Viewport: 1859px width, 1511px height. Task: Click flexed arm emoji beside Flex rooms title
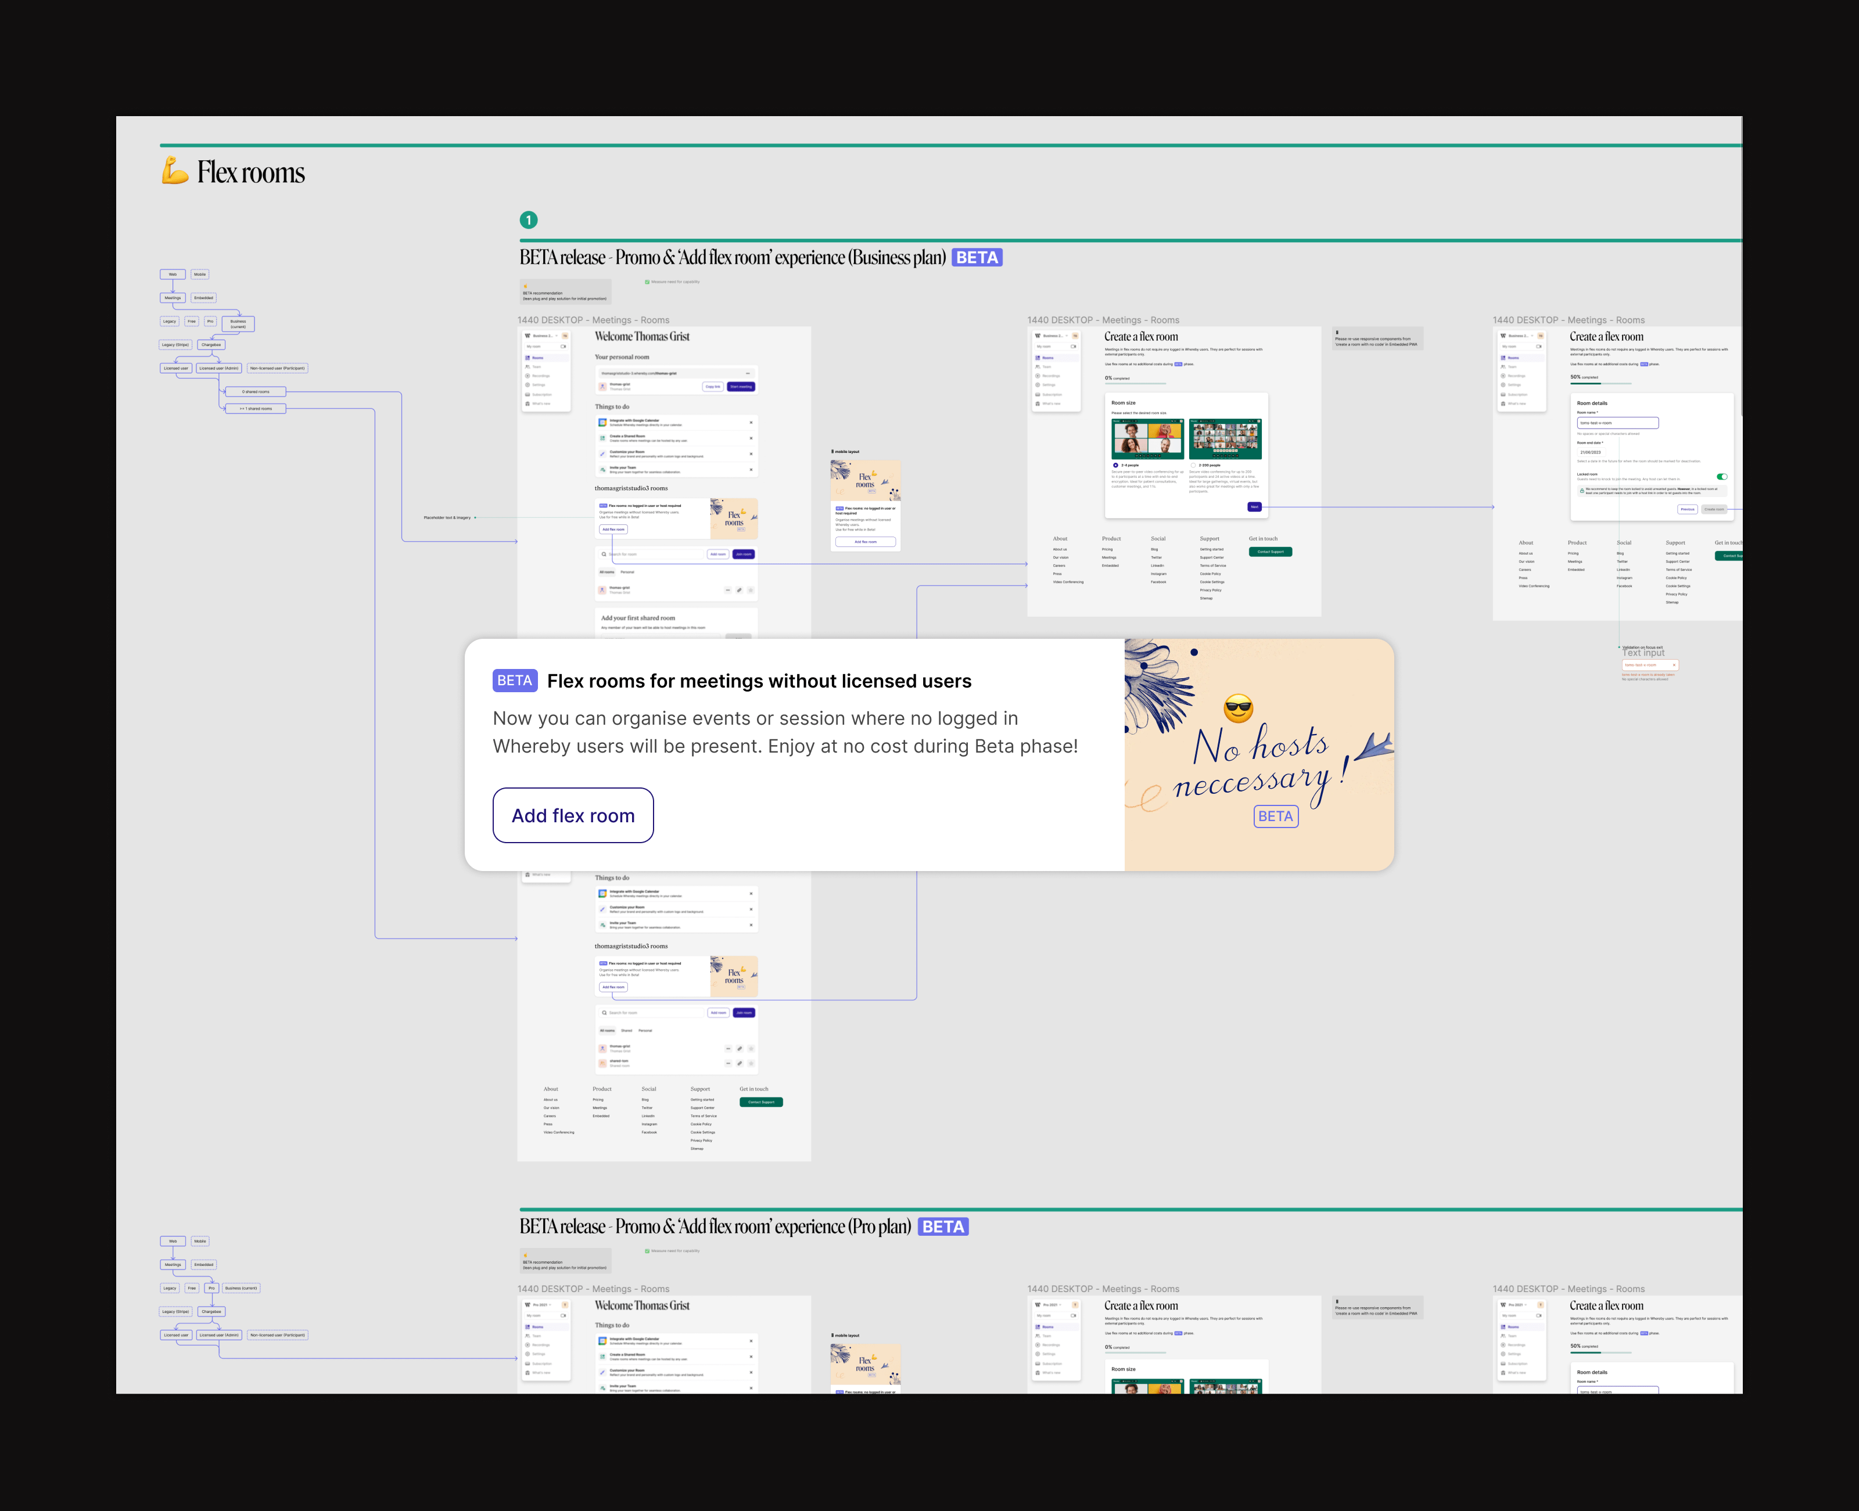tap(175, 171)
